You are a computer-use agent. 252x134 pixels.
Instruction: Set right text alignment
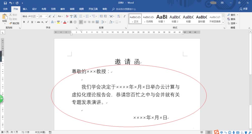tap(89, 22)
